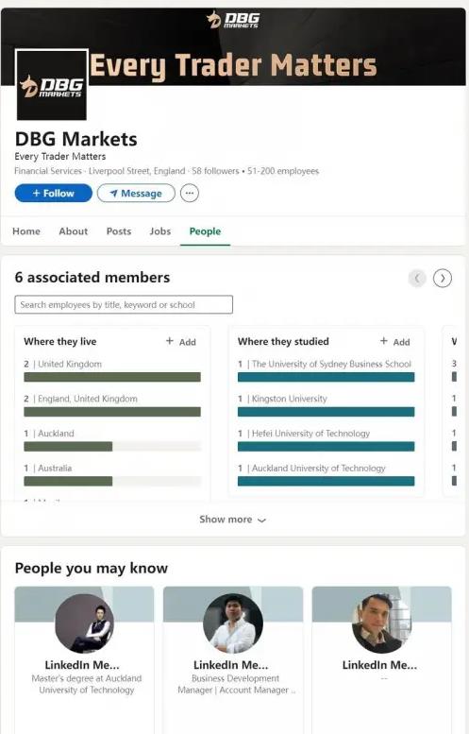Focus the search employees input field
The height and width of the screenshot is (734, 469).
point(124,305)
